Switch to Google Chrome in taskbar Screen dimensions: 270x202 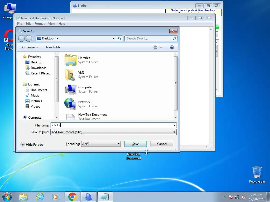[72, 197]
